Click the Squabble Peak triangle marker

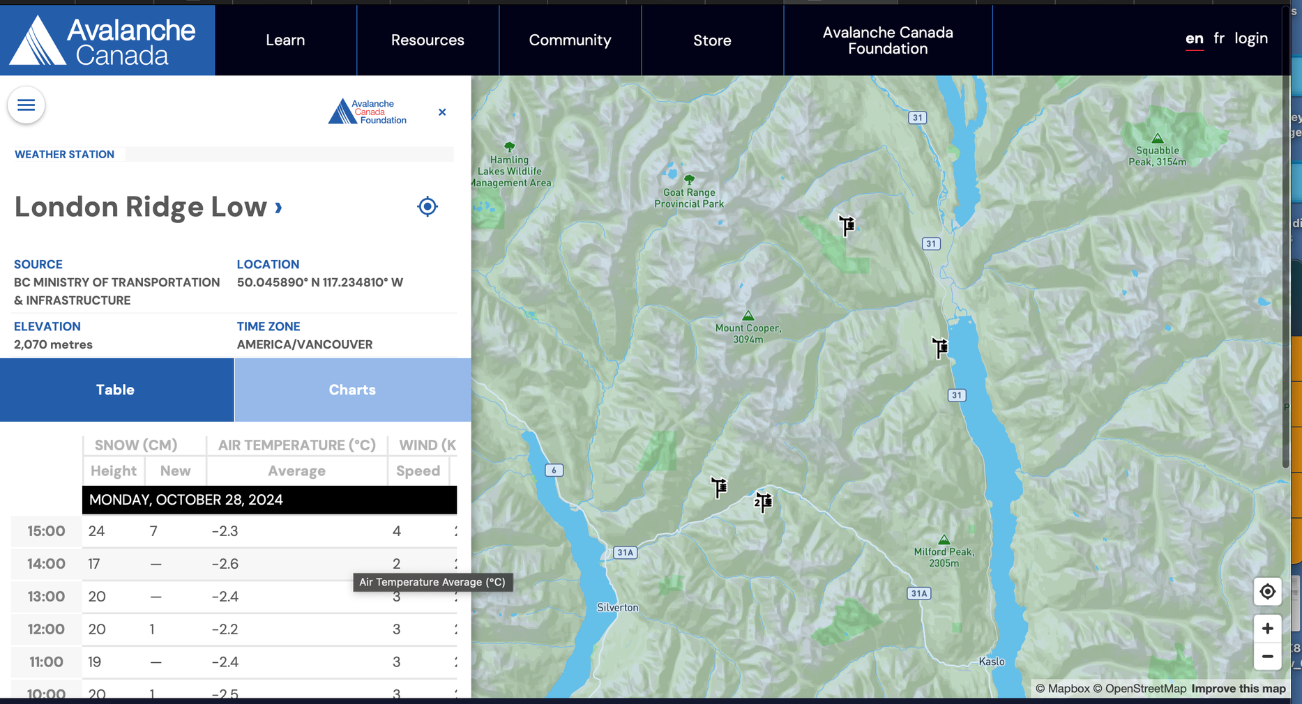[1158, 138]
